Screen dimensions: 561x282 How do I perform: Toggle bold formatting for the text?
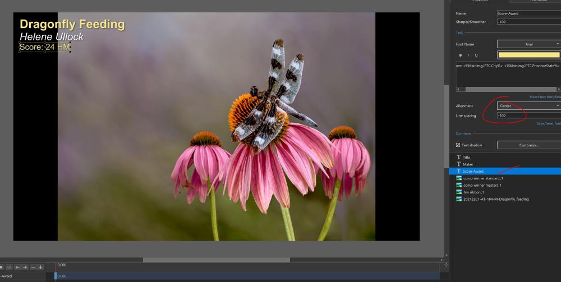click(461, 55)
